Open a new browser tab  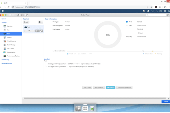pyautogui.click(x=30, y=3)
